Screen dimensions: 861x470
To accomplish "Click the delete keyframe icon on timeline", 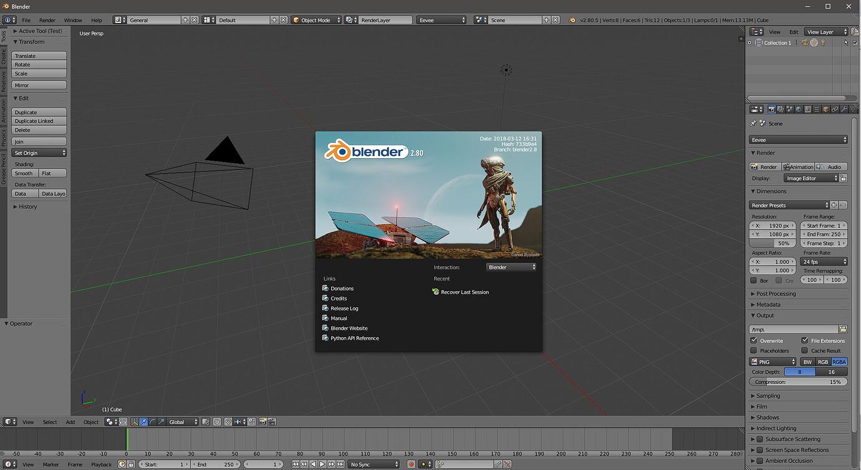I will pyautogui.click(x=507, y=464).
